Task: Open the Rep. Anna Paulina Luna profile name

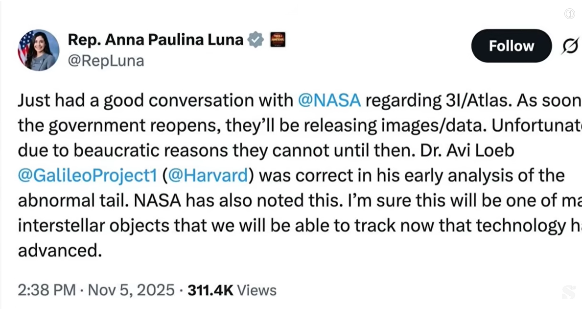Action: 155,40
